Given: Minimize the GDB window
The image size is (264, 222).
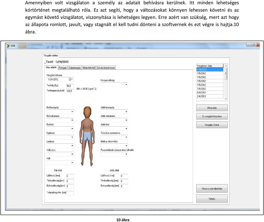Looking at the screenshot, I should pyautogui.click(x=249, y=45).
